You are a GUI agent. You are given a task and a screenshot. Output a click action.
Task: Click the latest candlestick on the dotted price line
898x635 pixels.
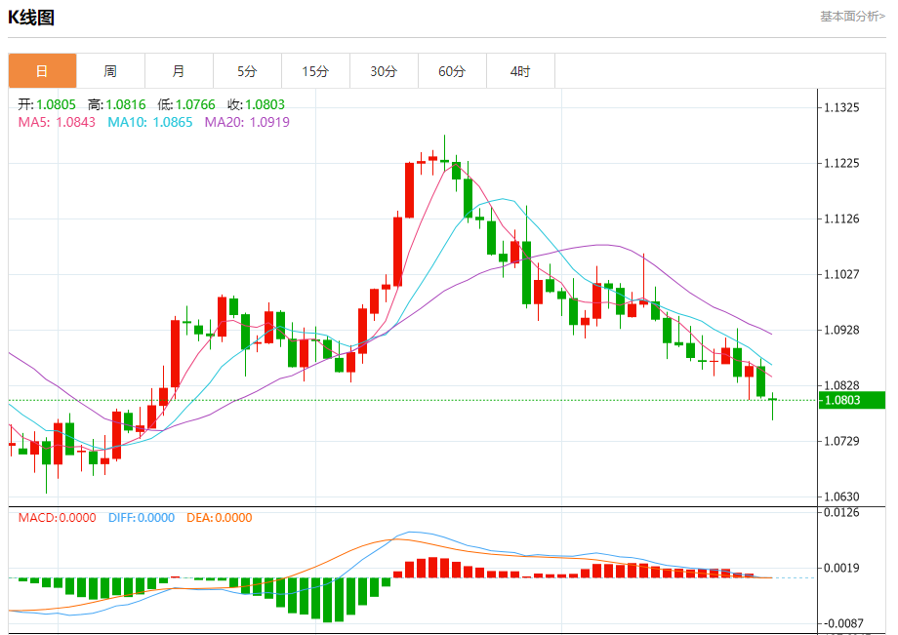773,406
